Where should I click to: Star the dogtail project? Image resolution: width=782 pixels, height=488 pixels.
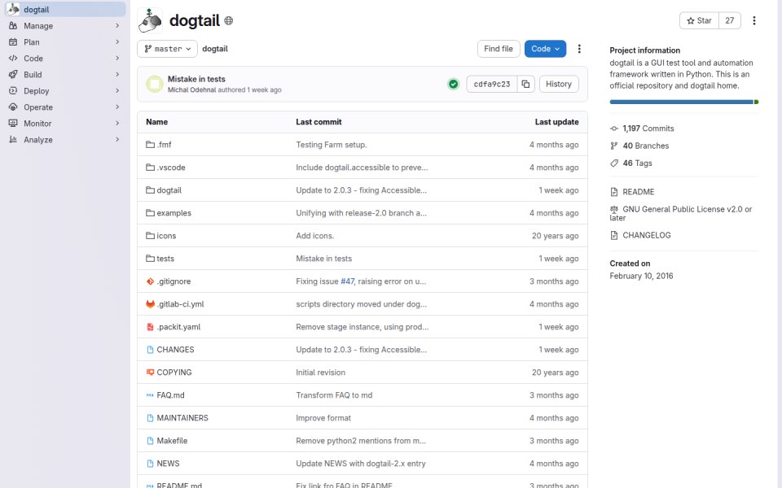699,20
